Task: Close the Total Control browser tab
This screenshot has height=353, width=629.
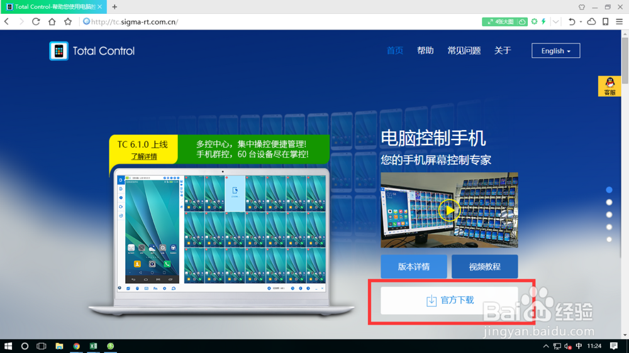Action: (100, 7)
